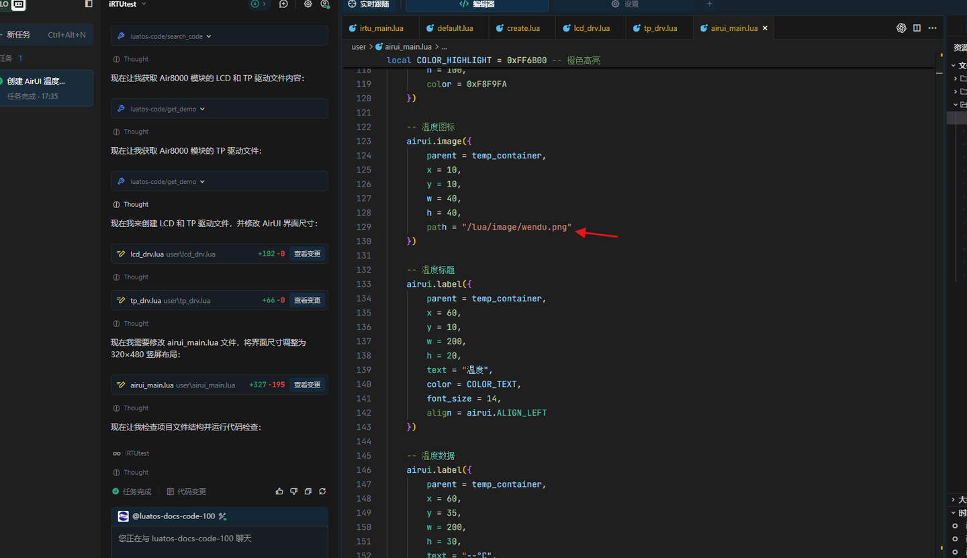Expand the first Thought block under search_code
The height and width of the screenshot is (558, 967).
tap(131, 59)
